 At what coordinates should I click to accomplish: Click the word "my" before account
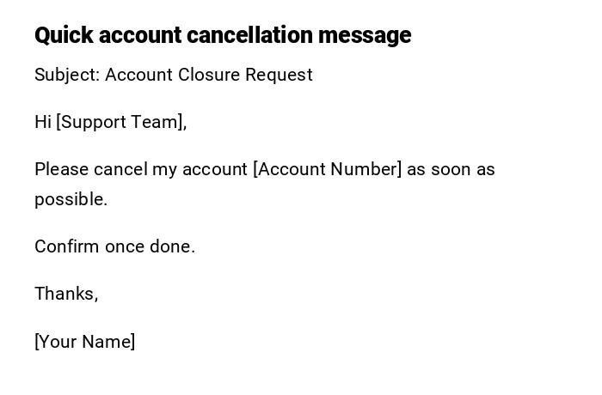click(x=164, y=169)
